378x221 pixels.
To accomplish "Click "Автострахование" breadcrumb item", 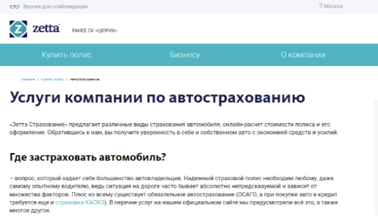I will pos(85,79).
